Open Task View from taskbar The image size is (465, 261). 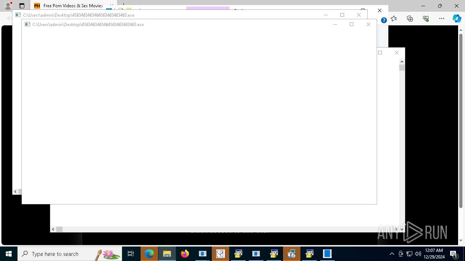[131, 254]
